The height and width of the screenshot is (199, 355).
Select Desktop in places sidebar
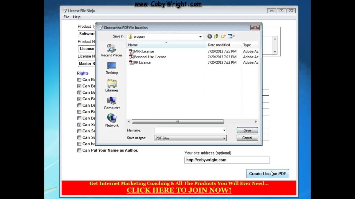pyautogui.click(x=112, y=68)
